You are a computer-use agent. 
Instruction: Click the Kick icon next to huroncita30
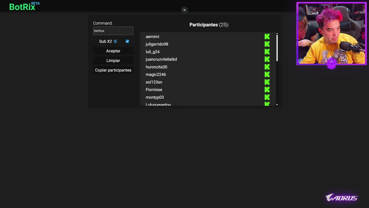[267, 67]
